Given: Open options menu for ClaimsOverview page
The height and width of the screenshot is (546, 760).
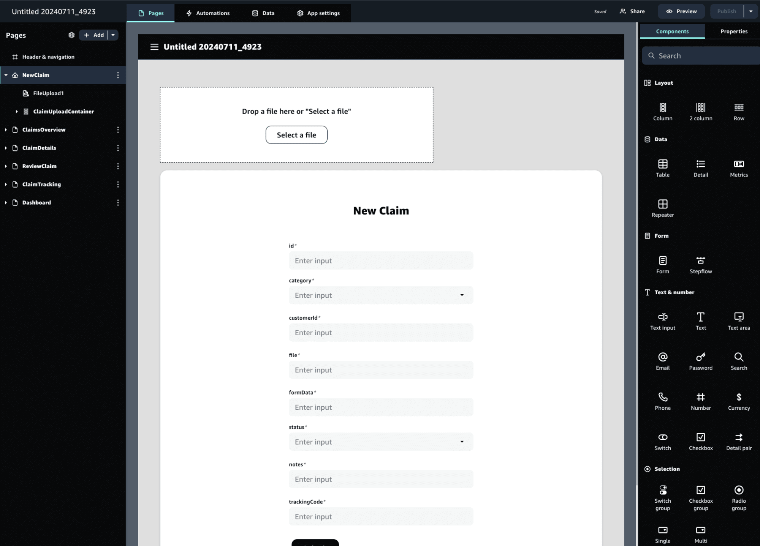Looking at the screenshot, I should click(x=118, y=130).
